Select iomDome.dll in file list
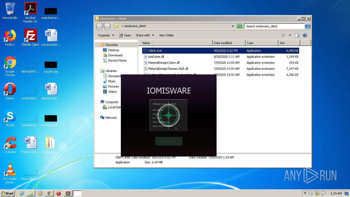This screenshot has width=350, height=197. point(220,57)
